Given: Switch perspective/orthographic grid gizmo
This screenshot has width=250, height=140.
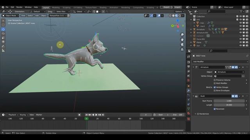Looking at the screenshot, I should [182, 49].
